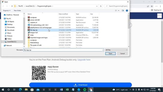
Task: Open view options dropdown arrow
Action: tap(119, 10)
